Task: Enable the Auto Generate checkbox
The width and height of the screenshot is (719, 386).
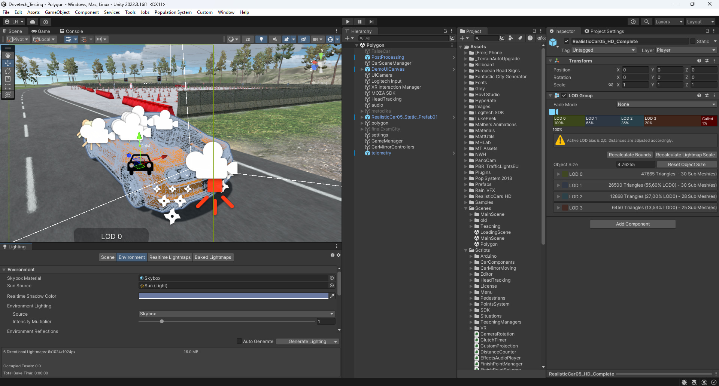Action: [x=239, y=341]
